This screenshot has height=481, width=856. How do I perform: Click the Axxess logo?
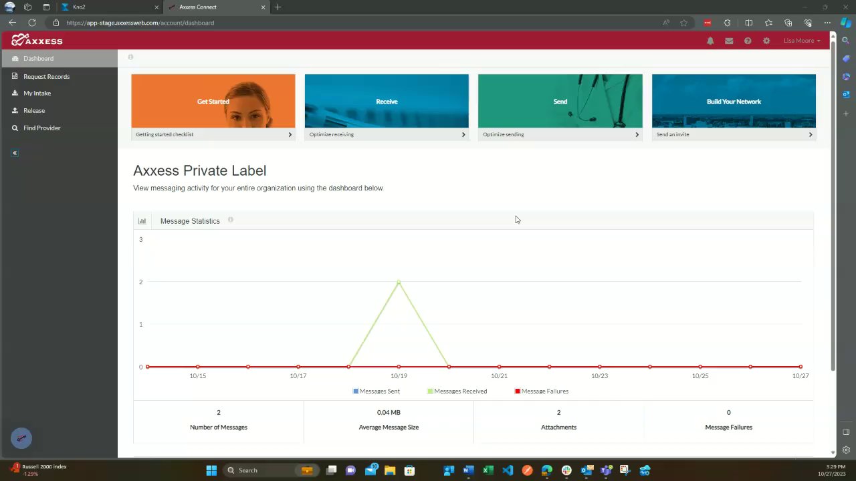[37, 40]
